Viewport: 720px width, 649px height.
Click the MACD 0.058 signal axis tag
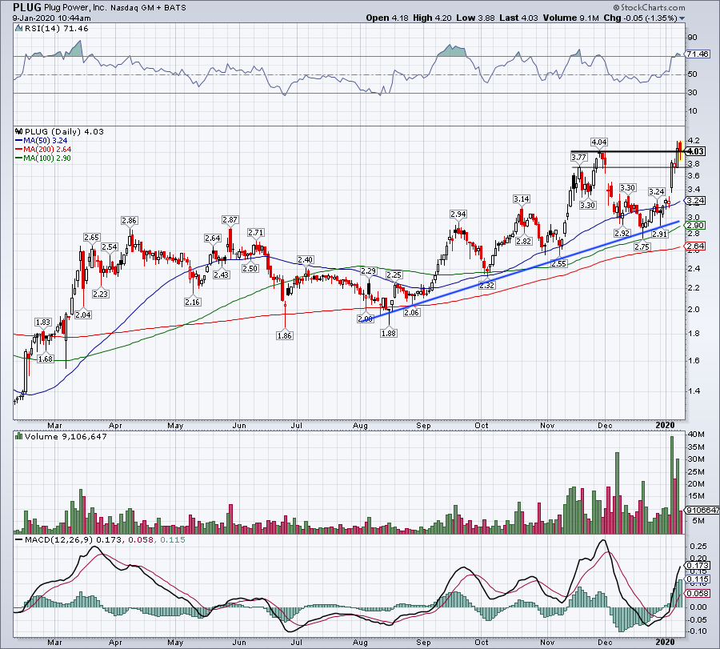[x=697, y=594]
